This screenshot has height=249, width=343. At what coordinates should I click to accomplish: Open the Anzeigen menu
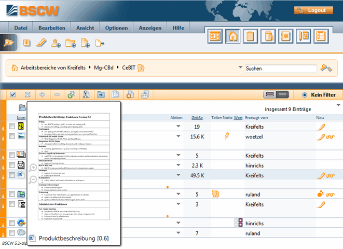tap(150, 28)
